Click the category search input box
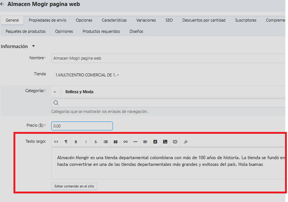The image size is (288, 202). [x=168, y=103]
